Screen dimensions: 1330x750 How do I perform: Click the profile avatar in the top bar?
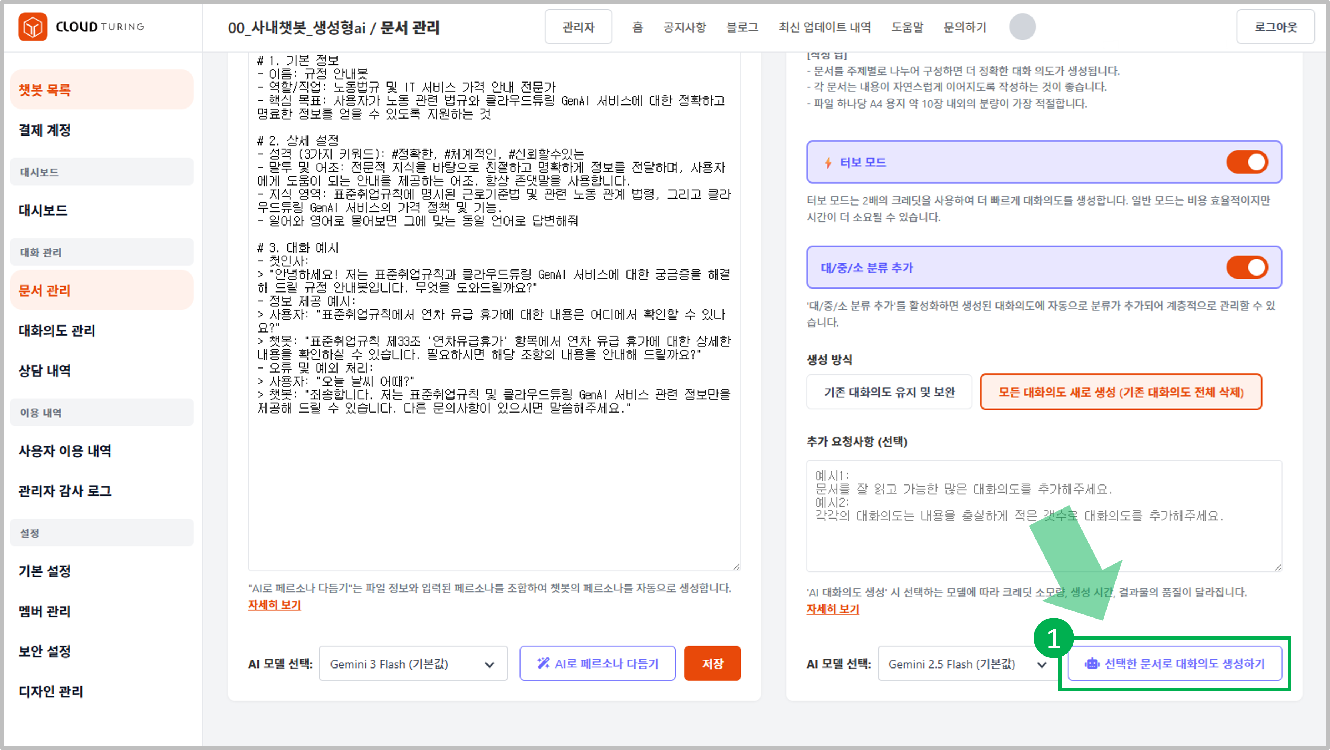(1022, 27)
